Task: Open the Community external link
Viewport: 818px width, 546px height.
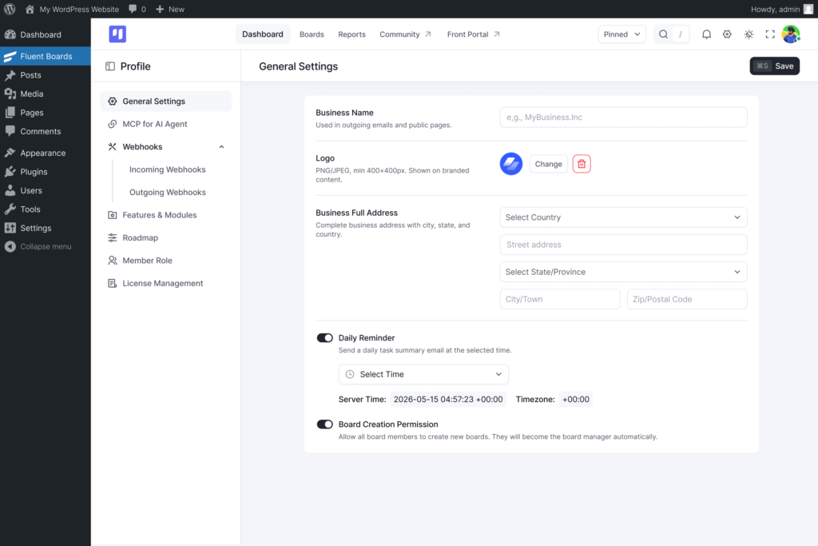Action: (x=405, y=34)
